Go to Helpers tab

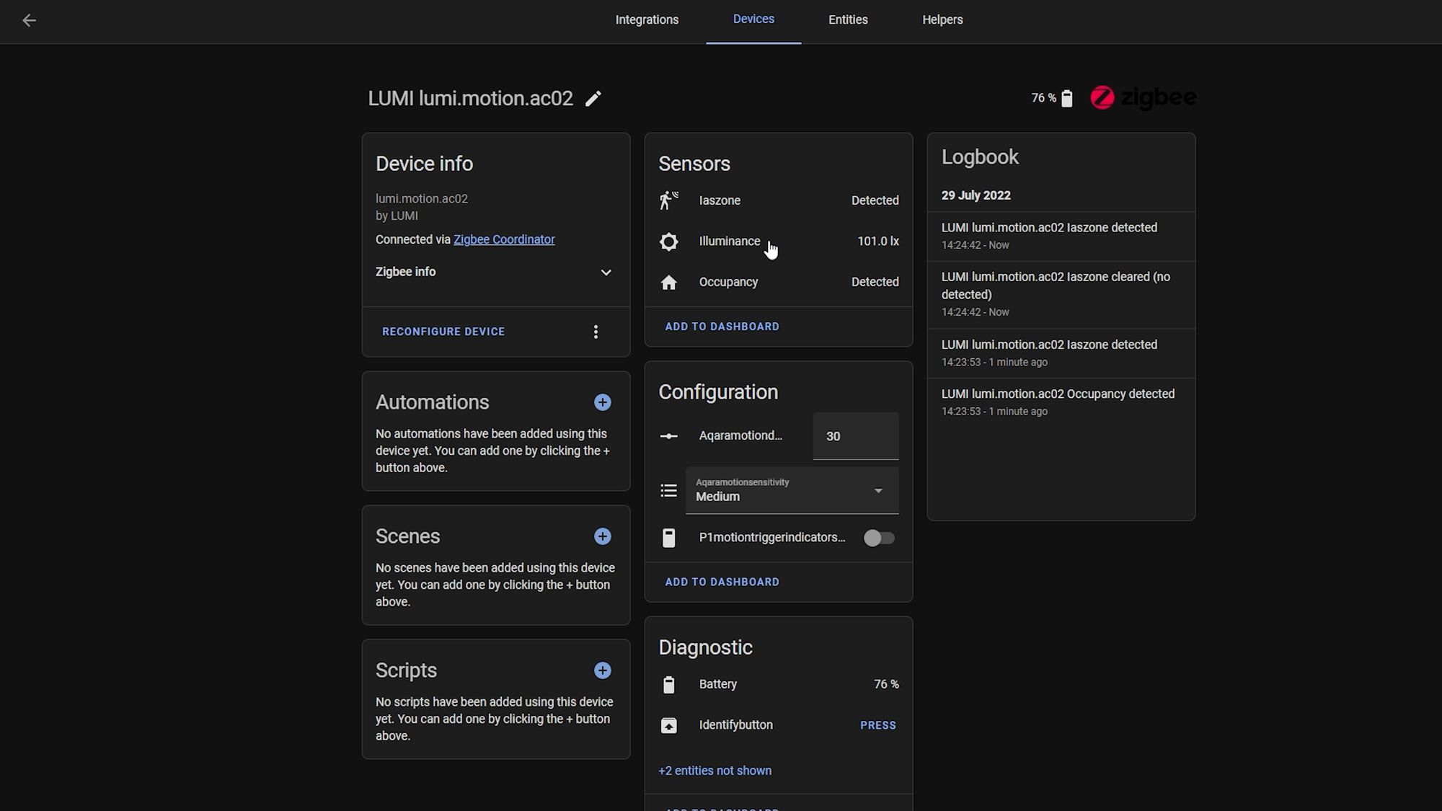coord(942,20)
